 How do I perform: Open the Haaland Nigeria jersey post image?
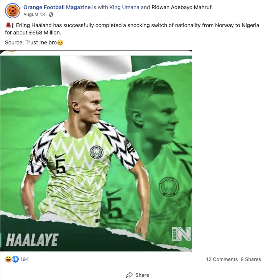pos(96,151)
